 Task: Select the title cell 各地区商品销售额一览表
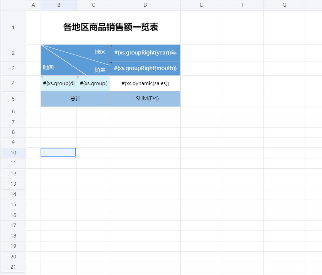click(x=110, y=28)
